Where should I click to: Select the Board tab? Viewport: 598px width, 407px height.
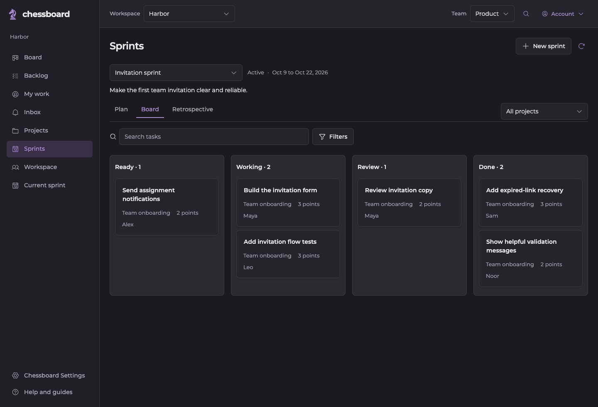point(150,109)
